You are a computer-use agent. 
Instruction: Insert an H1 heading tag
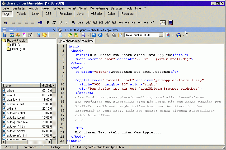coord(88,23)
